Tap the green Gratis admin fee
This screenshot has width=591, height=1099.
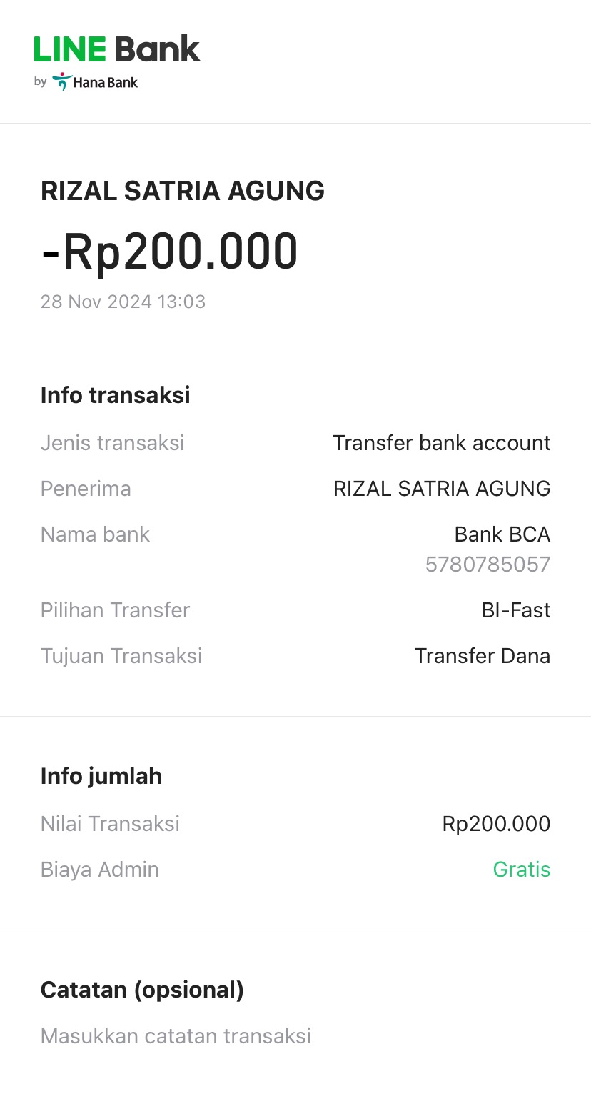coord(522,870)
